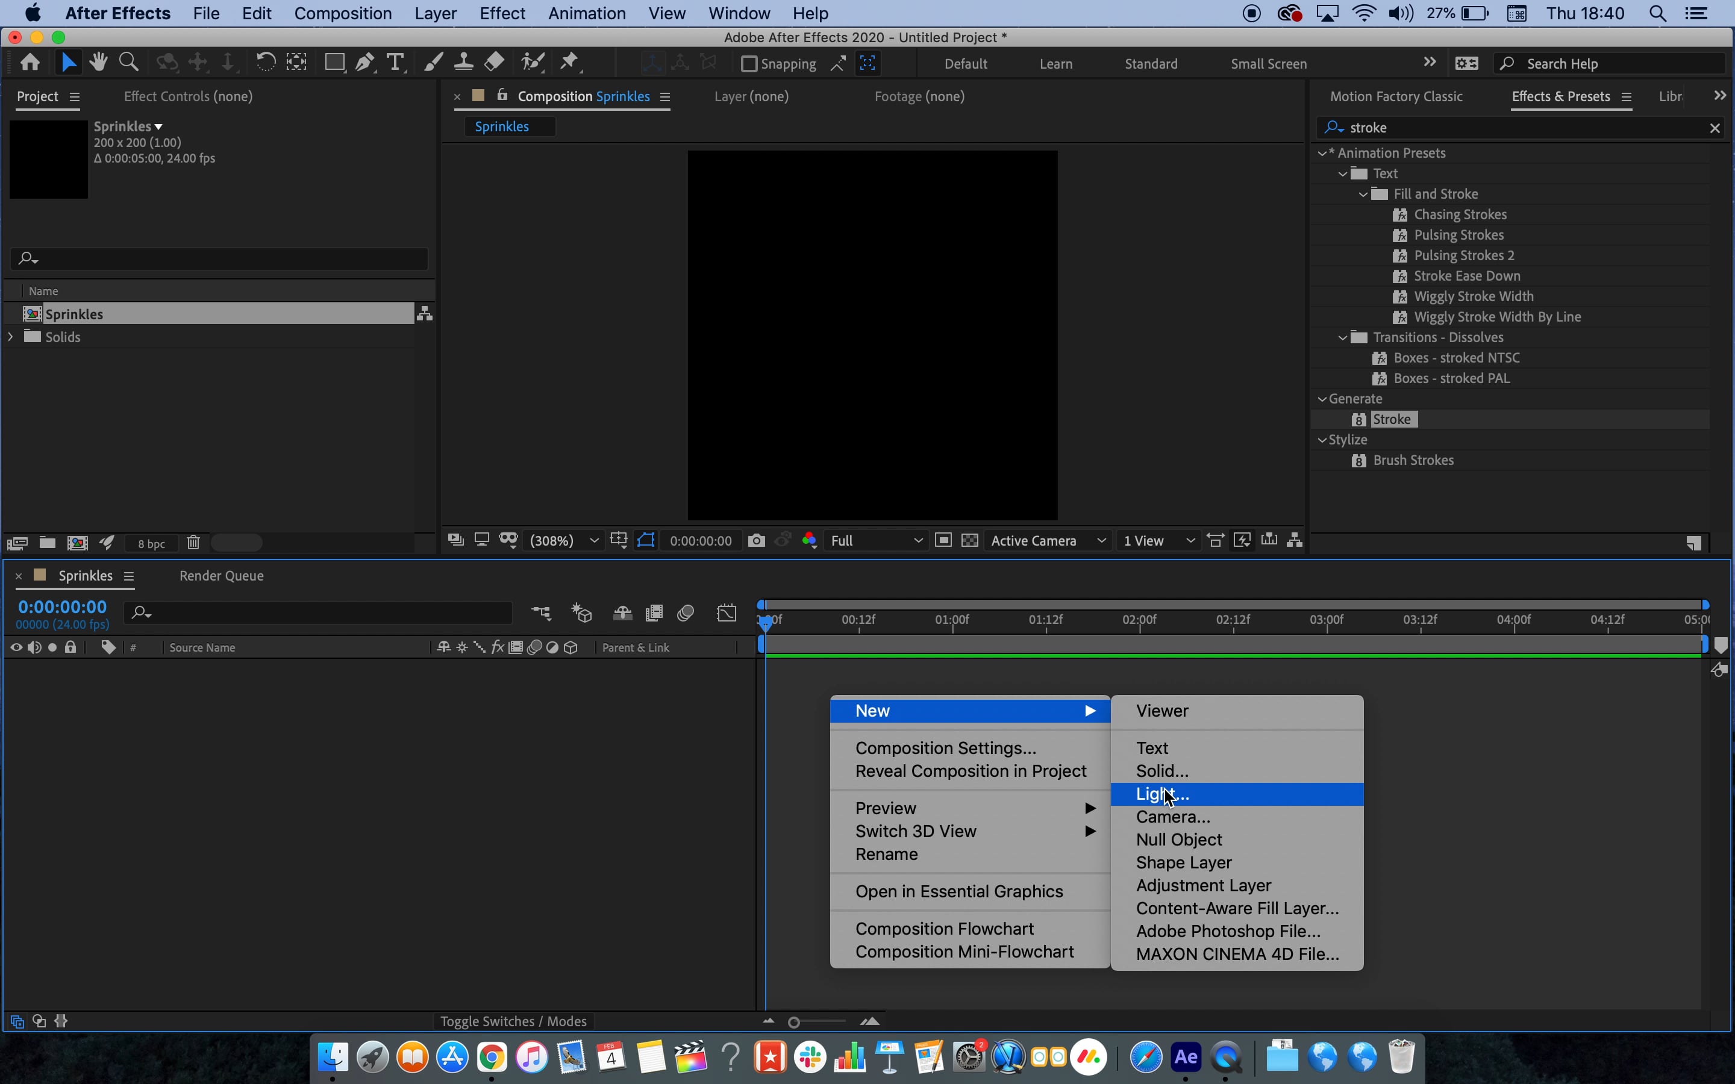Create a new folder in Project panel

[48, 543]
